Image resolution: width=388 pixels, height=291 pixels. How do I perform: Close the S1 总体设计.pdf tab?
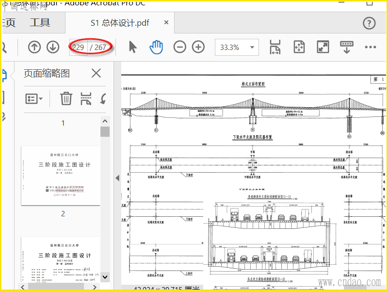tap(166, 22)
